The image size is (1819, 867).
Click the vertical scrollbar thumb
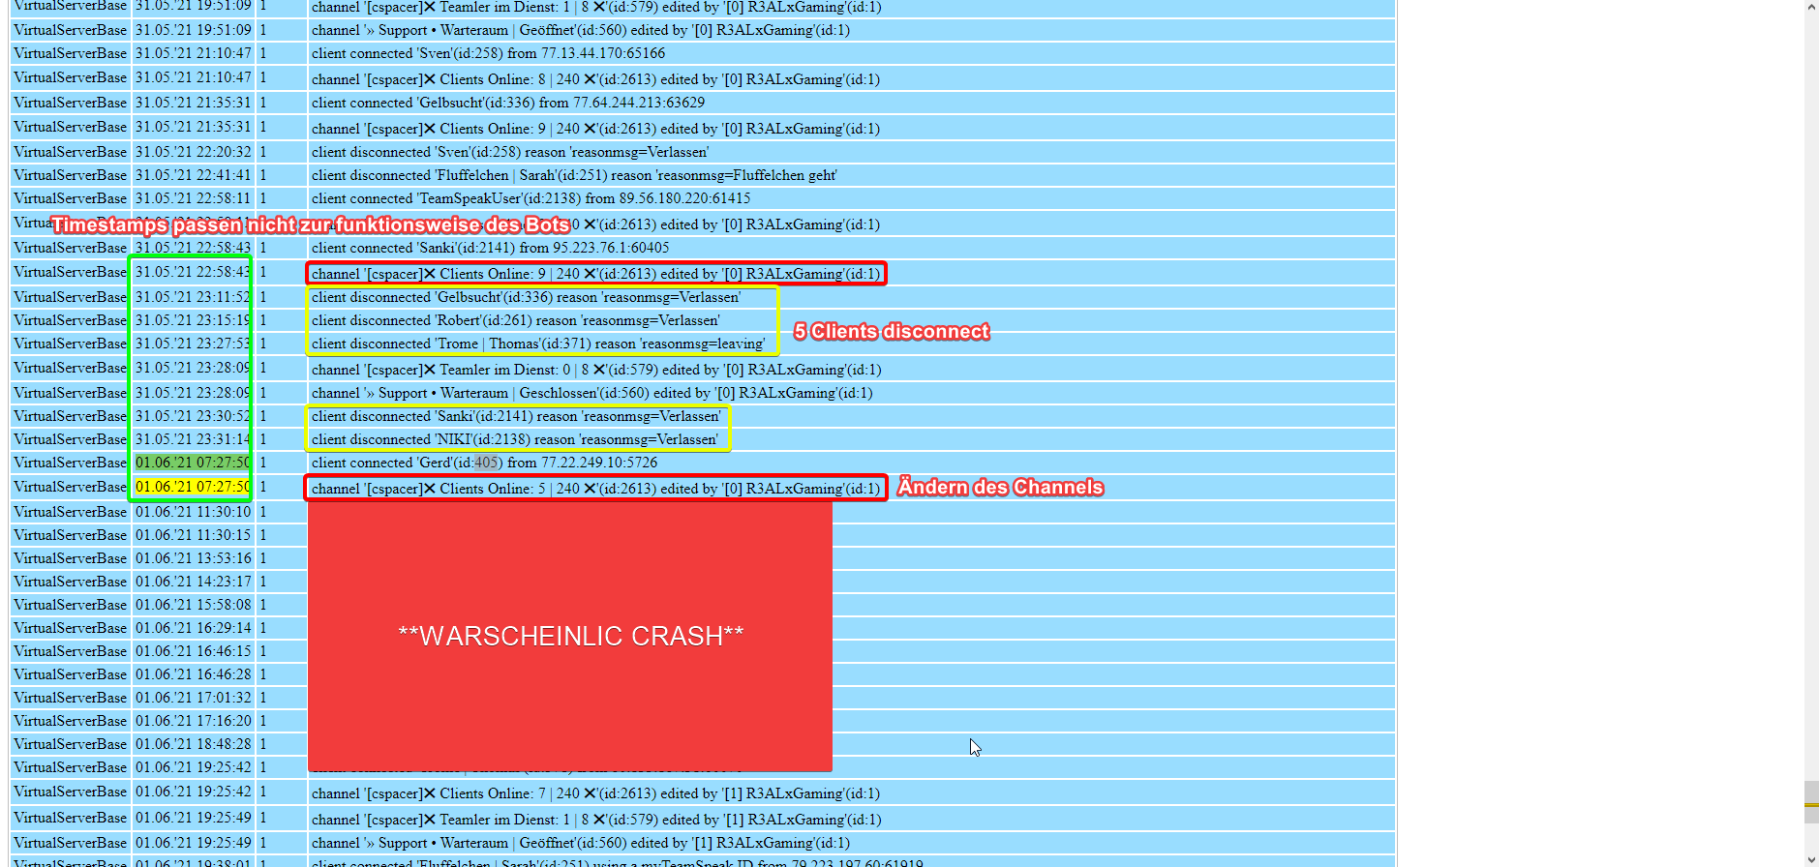tap(1810, 801)
